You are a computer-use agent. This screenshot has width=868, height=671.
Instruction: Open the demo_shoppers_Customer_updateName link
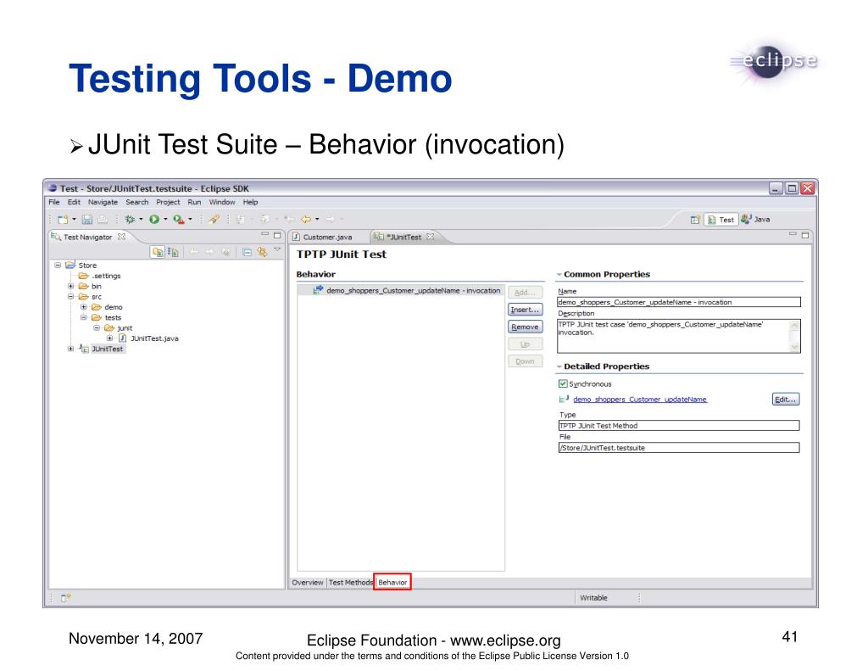pyautogui.click(x=640, y=399)
